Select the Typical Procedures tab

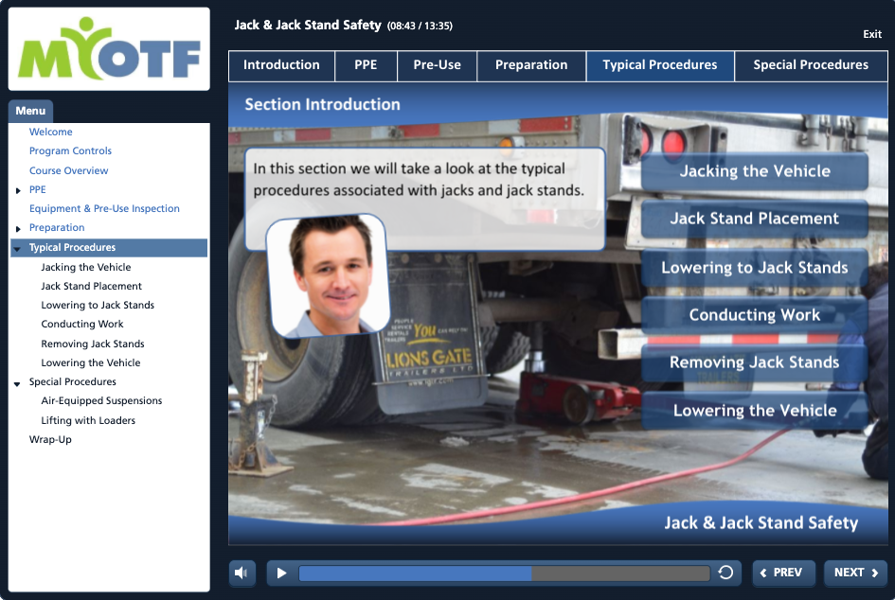click(x=660, y=65)
